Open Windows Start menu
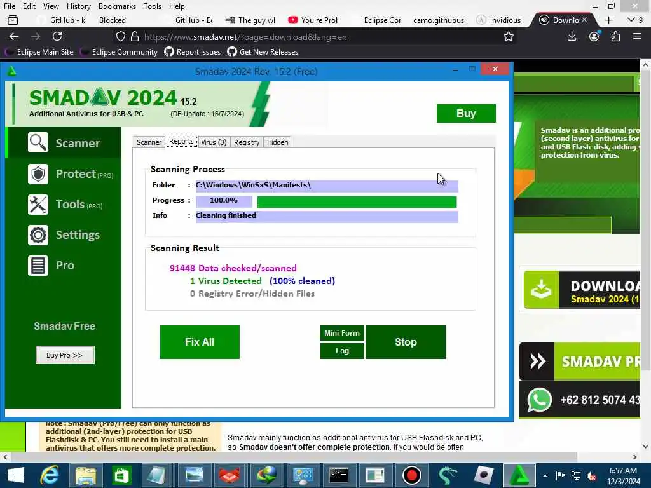This screenshot has width=651, height=488. [x=16, y=475]
